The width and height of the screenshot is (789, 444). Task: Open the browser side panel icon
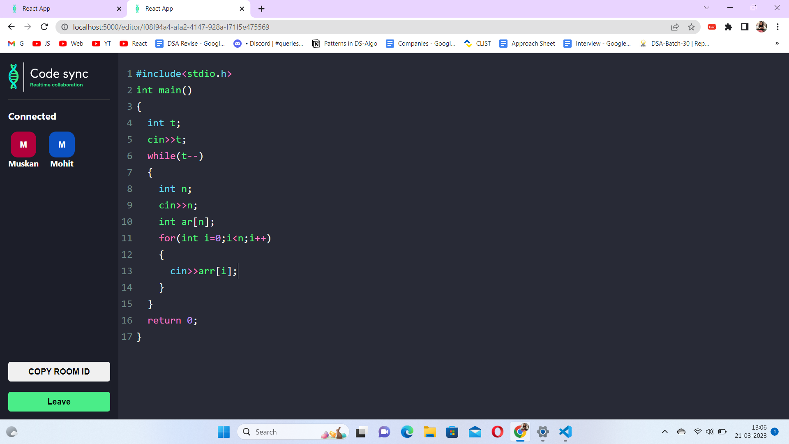(x=745, y=27)
